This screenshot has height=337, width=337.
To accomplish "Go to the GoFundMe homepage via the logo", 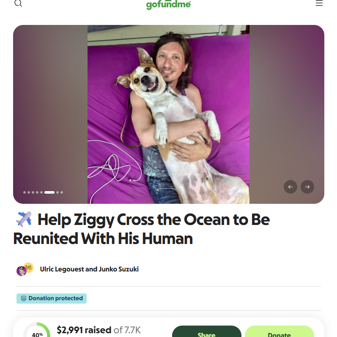I will 168,5.
